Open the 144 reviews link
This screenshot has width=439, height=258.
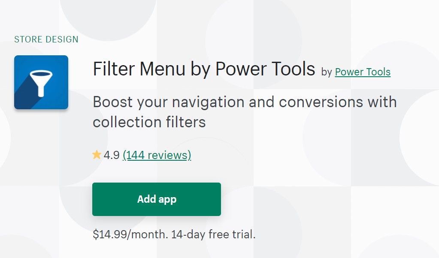point(157,155)
